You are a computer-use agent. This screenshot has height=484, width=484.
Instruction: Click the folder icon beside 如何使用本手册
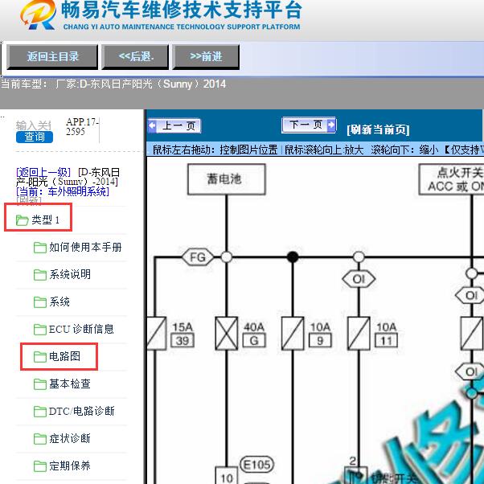click(x=40, y=248)
